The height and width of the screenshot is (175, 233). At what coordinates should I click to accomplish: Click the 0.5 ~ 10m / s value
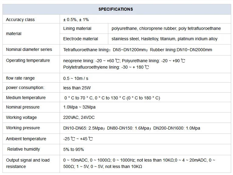pyautogui.click(x=76, y=78)
